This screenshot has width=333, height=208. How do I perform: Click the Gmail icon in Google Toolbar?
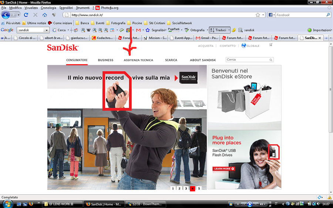click(138, 30)
